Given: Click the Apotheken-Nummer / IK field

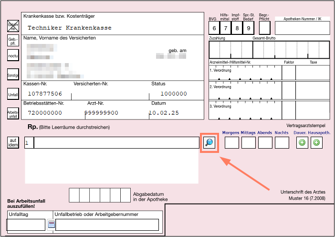Looking at the screenshot, I should tap(303, 28).
